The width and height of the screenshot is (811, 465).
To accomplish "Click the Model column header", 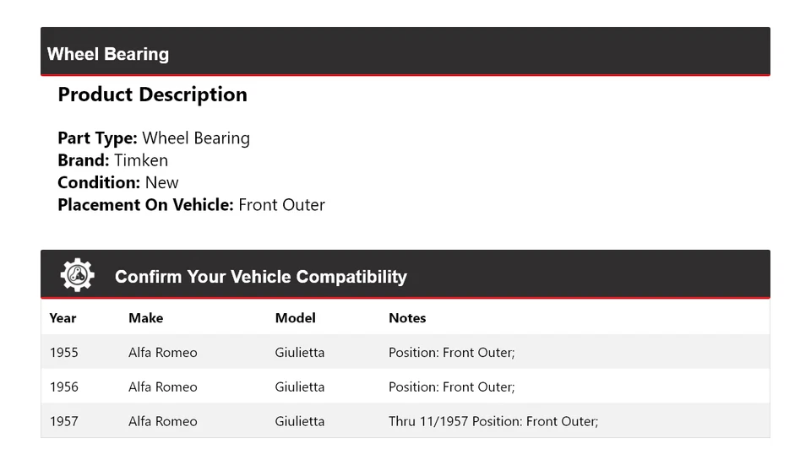I will coord(295,318).
